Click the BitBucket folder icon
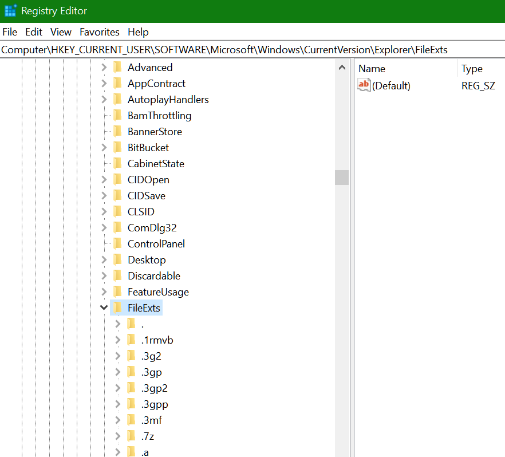 click(117, 148)
